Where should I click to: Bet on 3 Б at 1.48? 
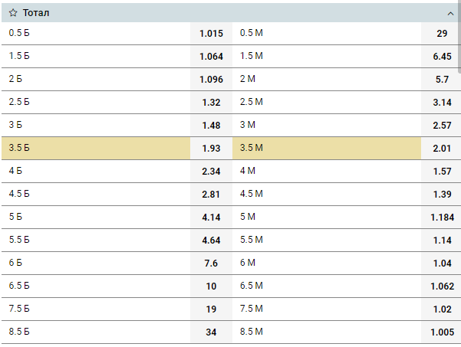click(x=210, y=125)
